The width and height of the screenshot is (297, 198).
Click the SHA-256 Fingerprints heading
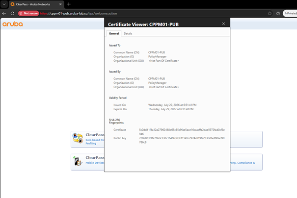[x=116, y=121]
